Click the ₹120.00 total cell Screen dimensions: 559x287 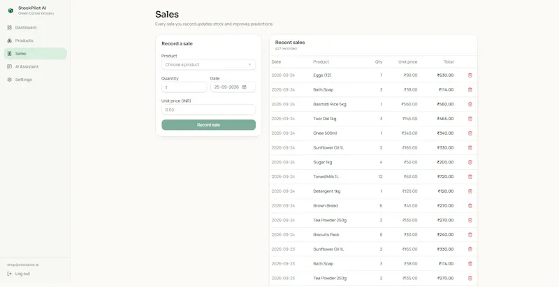pos(446,191)
